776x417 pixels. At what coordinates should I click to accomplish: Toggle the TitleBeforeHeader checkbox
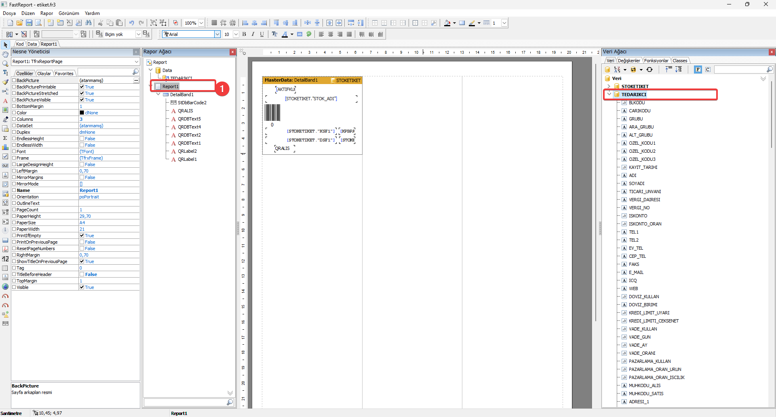[82, 274]
